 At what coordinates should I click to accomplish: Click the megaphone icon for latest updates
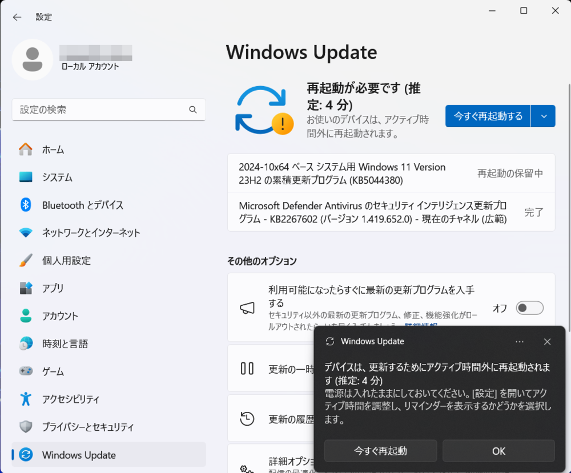(x=247, y=308)
